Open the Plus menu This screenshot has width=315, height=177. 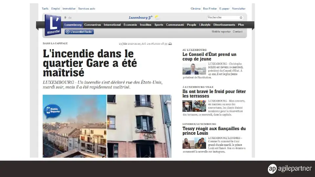[241, 25]
